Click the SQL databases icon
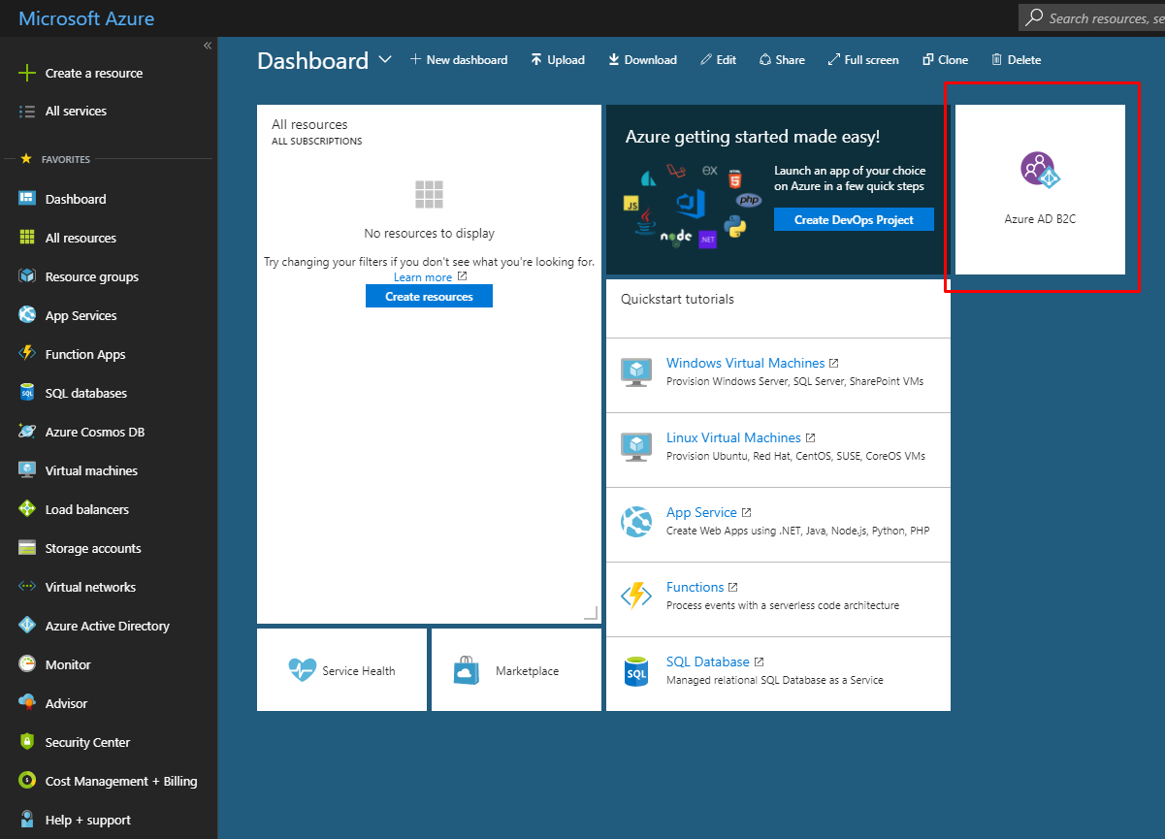The height and width of the screenshot is (839, 1165). click(27, 393)
